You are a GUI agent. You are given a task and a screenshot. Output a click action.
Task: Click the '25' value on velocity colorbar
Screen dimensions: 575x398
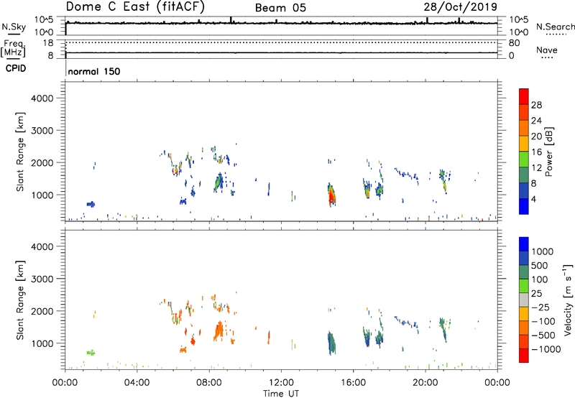coord(536,293)
